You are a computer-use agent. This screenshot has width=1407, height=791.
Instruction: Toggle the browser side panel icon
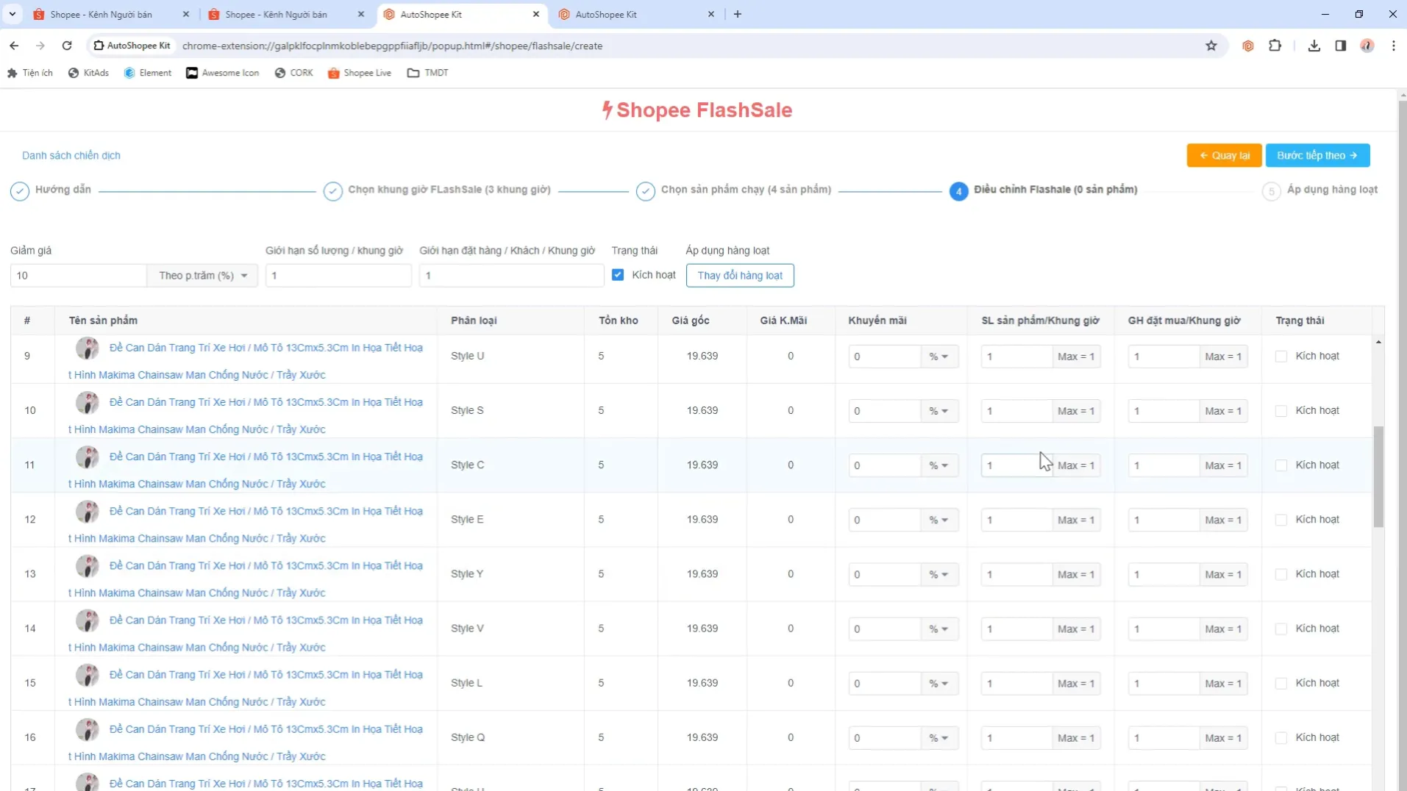point(1341,46)
